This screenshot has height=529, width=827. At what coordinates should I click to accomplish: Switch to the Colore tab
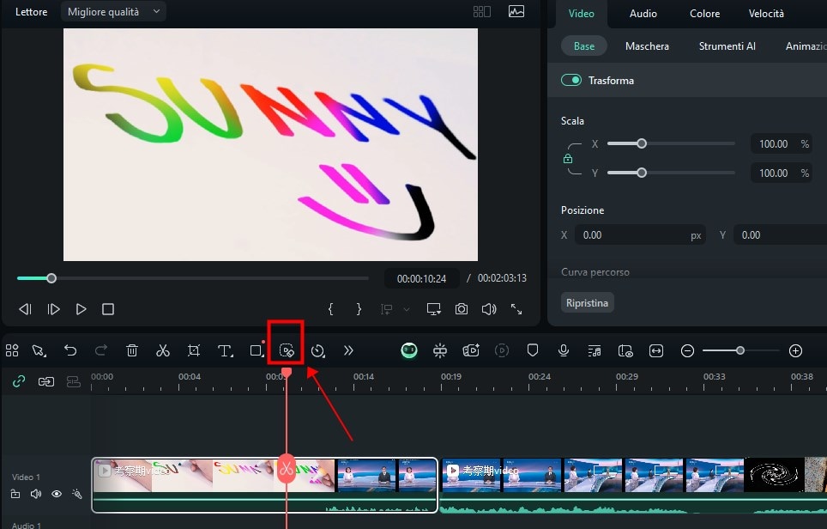pyautogui.click(x=704, y=14)
